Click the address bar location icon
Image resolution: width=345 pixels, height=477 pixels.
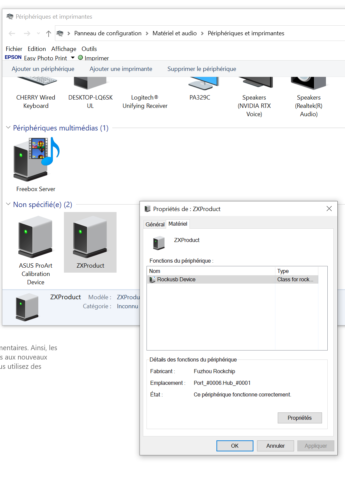pyautogui.click(x=60, y=33)
